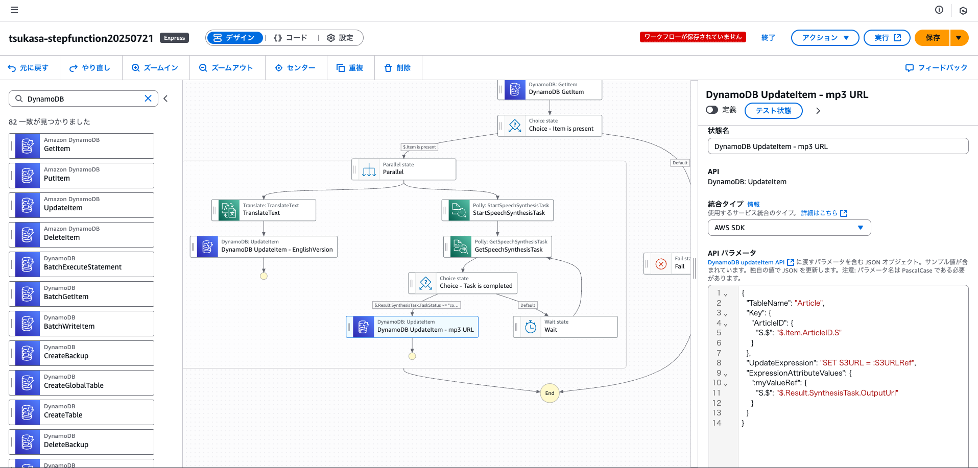Select Amazon DynamoDB PutItem action
978x468 pixels.
(82, 176)
